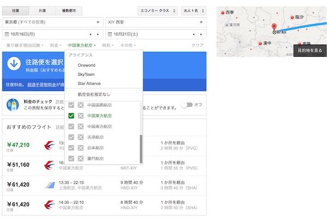Click the 料金のチェック price tag icon
This screenshot has height=218, width=327.
point(13,105)
